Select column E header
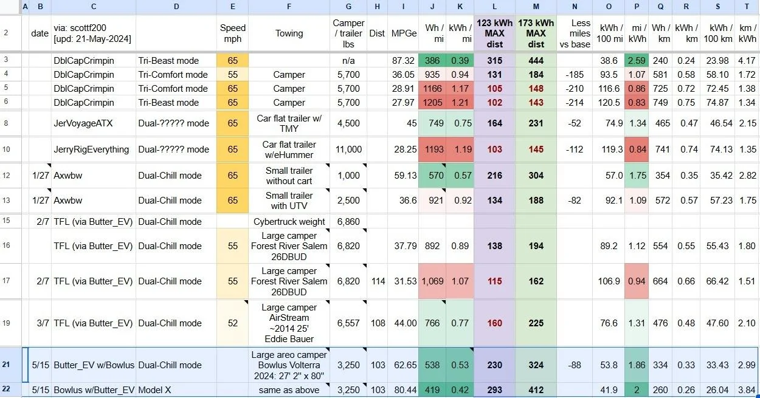This screenshot has height=398, width=760. click(x=233, y=7)
